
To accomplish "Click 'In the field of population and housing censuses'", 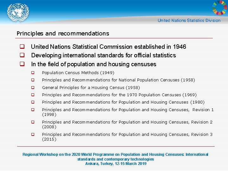I will (x=94, y=64).
